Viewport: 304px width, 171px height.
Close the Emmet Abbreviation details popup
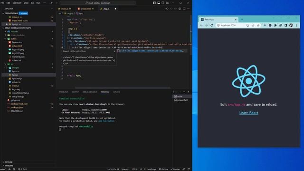(114, 51)
